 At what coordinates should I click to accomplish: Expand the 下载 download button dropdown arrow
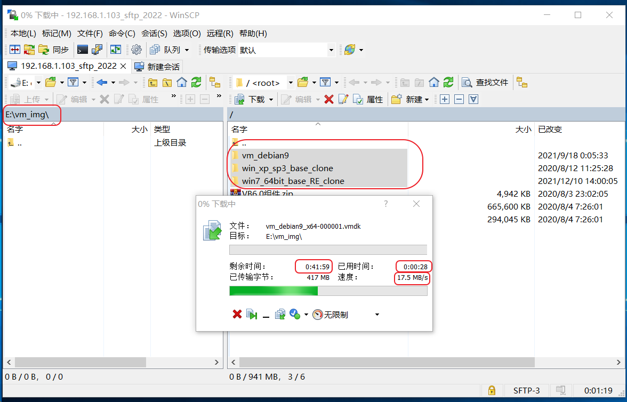pyautogui.click(x=271, y=99)
